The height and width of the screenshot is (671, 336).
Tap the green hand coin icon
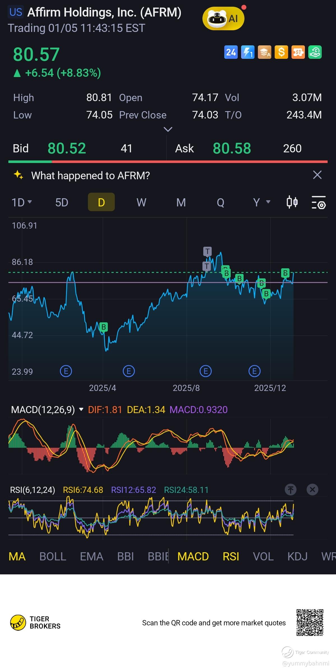point(315,52)
